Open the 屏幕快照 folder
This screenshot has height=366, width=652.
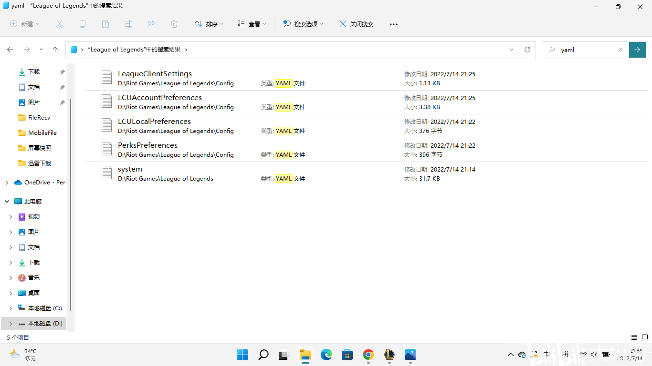tap(34, 148)
